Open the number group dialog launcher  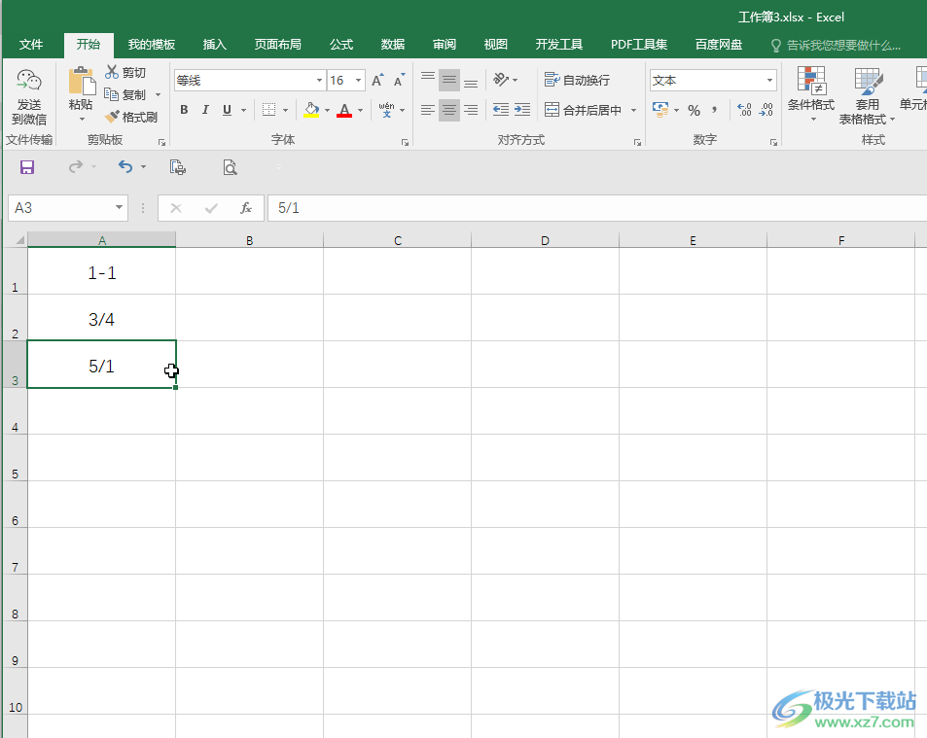[x=773, y=142]
